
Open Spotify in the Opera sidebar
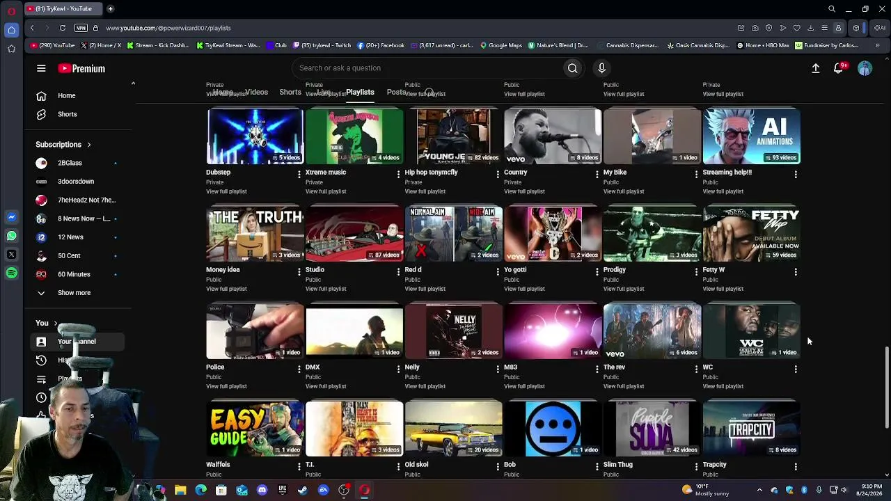12,273
